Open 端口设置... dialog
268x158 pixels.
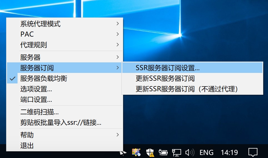(36, 100)
